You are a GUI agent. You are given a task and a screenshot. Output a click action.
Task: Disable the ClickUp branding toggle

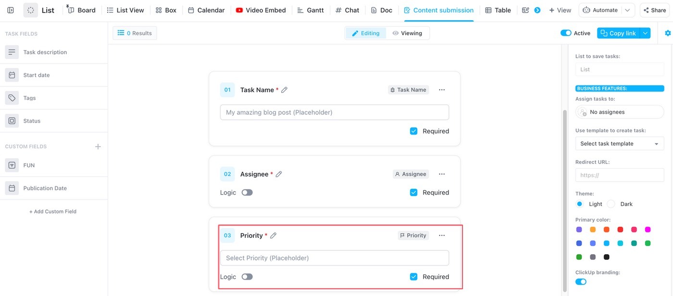click(581, 282)
